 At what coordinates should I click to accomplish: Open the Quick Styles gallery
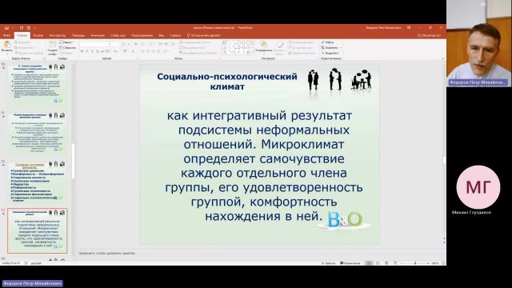pyautogui.click(x=280, y=48)
